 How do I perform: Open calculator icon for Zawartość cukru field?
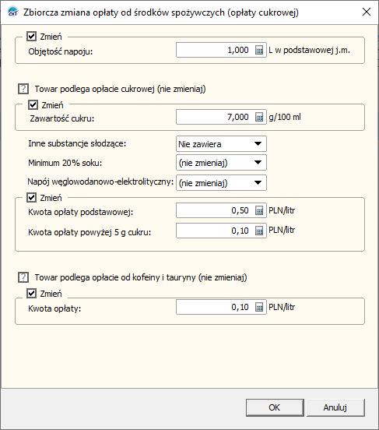click(259, 117)
